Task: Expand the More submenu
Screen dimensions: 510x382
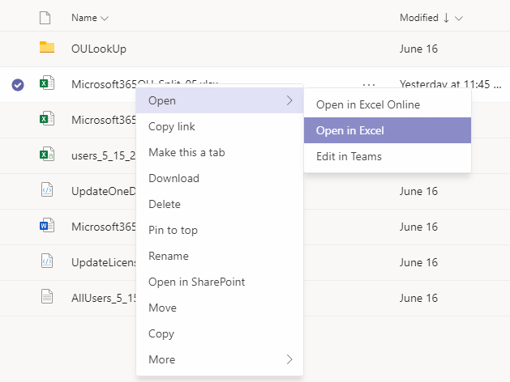Action: pyautogui.click(x=219, y=359)
